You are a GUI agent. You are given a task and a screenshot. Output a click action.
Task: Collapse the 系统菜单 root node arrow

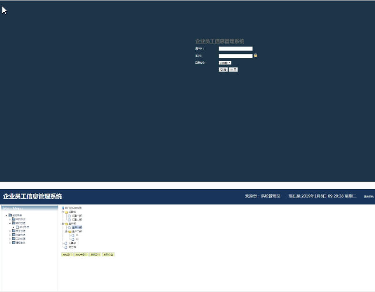[x=7, y=215]
